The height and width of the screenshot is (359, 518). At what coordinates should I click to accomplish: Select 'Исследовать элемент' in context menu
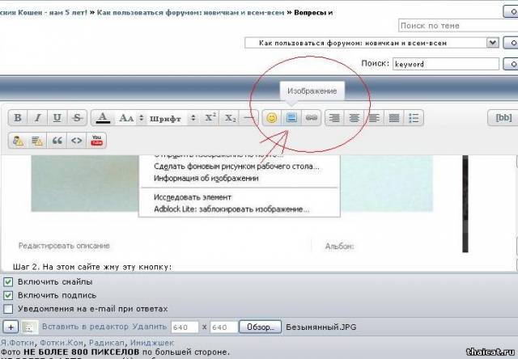193,197
